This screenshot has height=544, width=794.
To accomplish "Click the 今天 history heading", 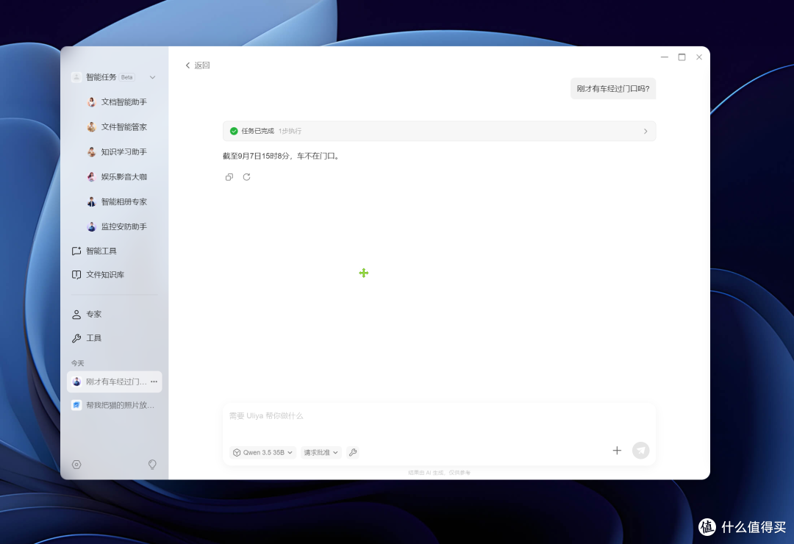I will tap(78, 363).
